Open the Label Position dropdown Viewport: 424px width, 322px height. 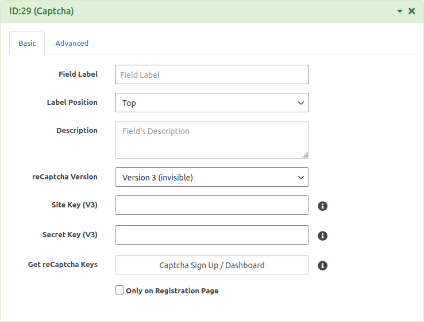(212, 103)
